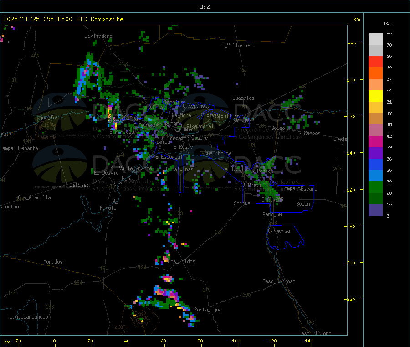
Task: Click the 140 km horizontal axis label
Action: click(x=309, y=341)
